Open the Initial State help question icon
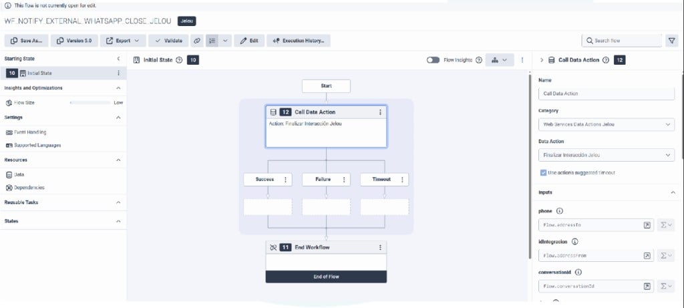The width and height of the screenshot is (684, 308). pos(179,60)
